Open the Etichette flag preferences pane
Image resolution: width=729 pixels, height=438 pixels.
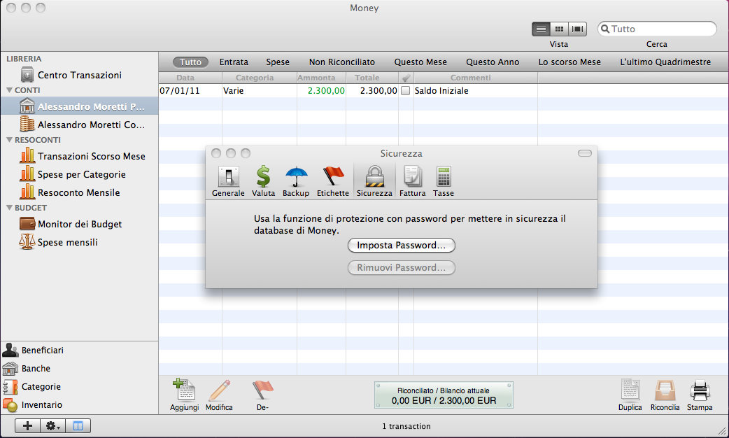coord(333,181)
